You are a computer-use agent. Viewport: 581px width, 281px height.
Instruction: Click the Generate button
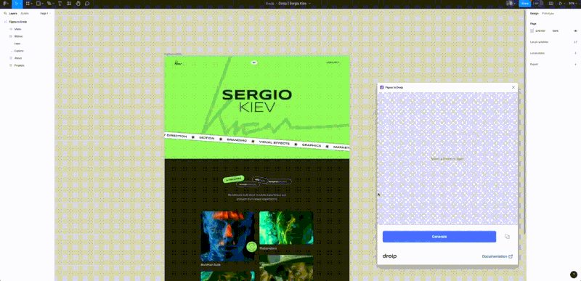[439, 237]
